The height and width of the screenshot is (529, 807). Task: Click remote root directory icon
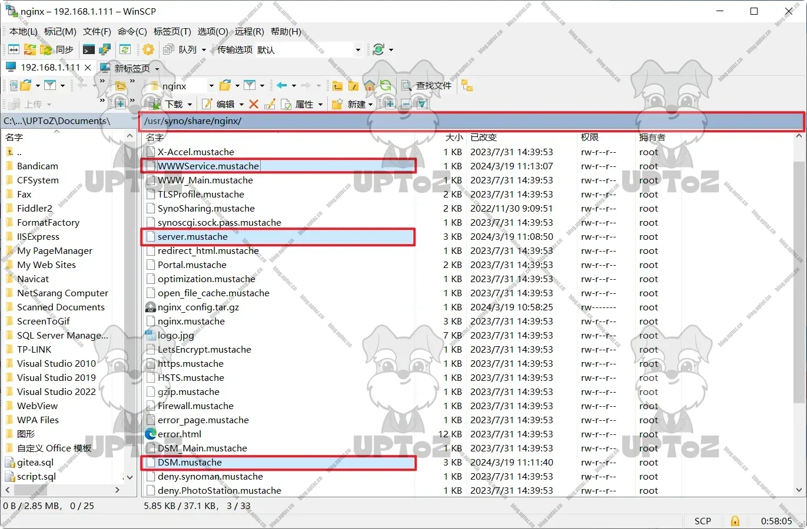[353, 86]
